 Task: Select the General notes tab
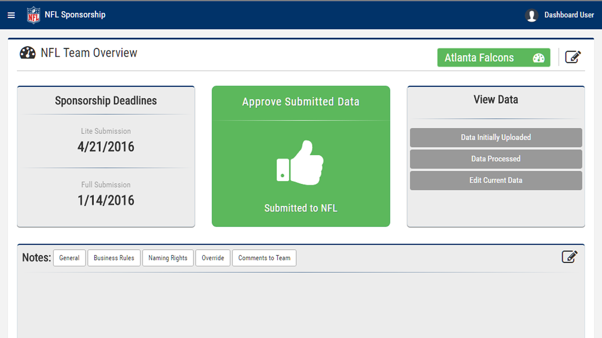[69, 258]
